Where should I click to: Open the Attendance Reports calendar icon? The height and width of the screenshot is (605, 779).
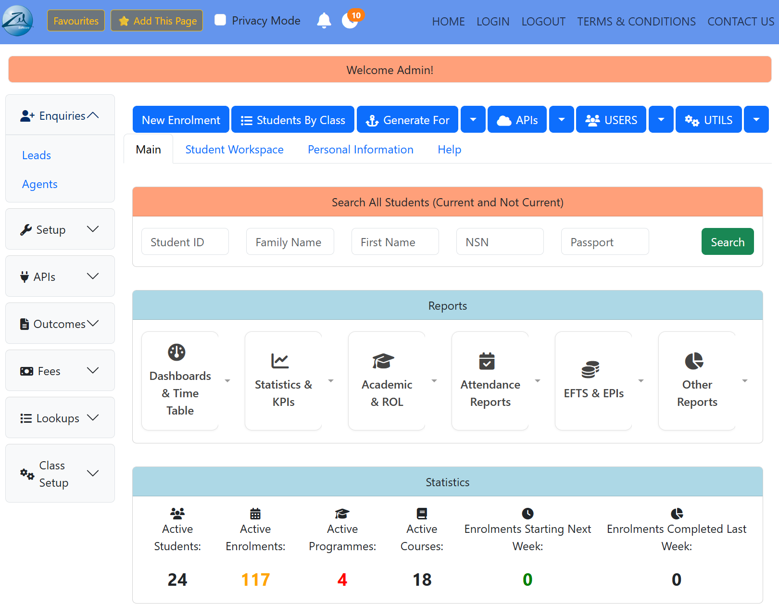coord(487,361)
